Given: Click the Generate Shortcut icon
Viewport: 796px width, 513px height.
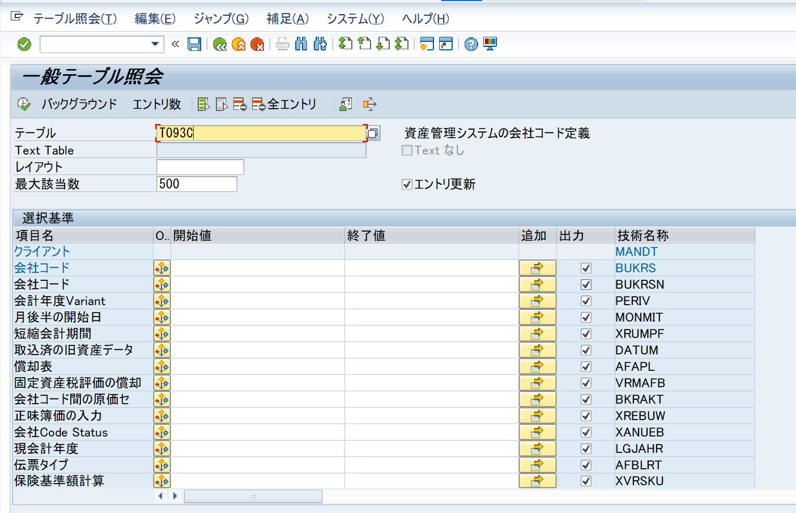Looking at the screenshot, I should pos(446,44).
